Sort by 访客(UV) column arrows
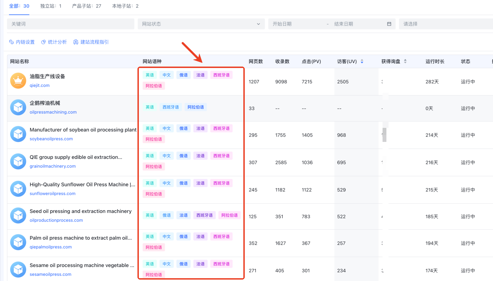 coord(362,62)
